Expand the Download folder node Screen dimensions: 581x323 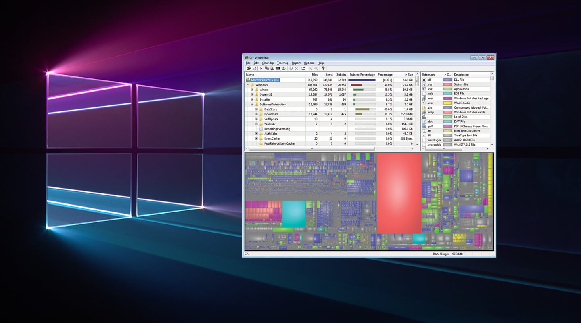257,114
